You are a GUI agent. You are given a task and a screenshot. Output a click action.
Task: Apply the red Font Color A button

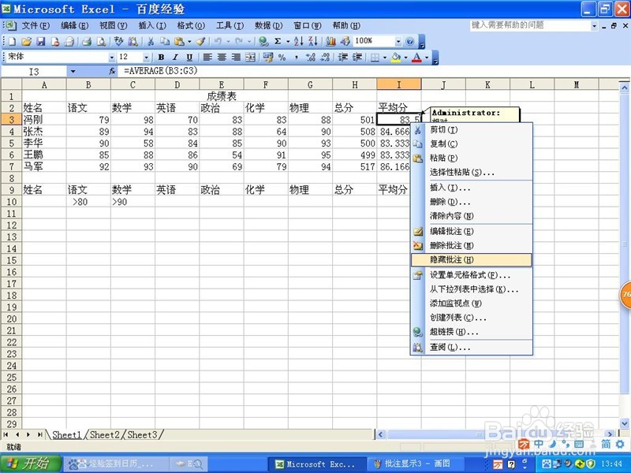(417, 58)
